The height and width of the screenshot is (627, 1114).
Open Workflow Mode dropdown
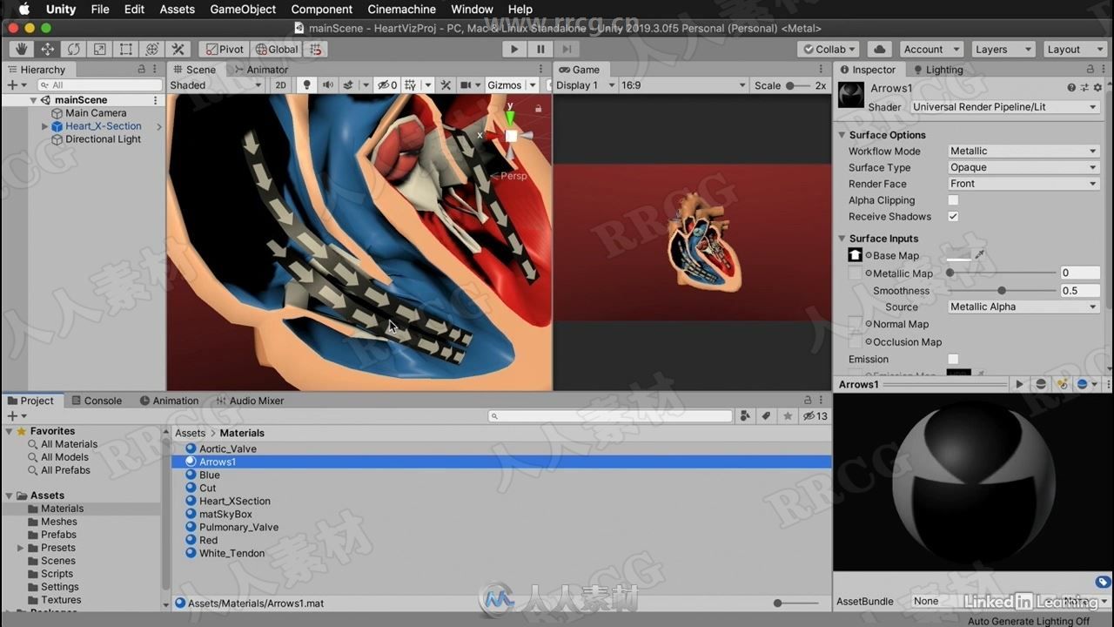pos(1023,151)
